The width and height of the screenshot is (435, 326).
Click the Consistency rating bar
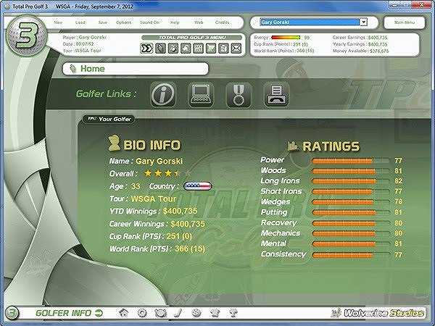tap(351, 255)
